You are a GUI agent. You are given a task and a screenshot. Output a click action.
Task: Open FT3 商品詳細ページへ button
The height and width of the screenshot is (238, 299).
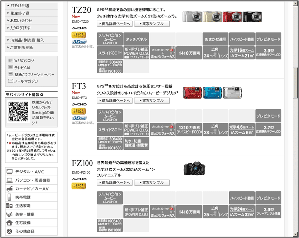[115, 101]
